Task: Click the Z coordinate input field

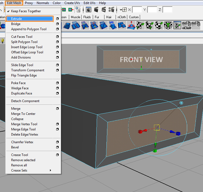Action: click(x=167, y=10)
